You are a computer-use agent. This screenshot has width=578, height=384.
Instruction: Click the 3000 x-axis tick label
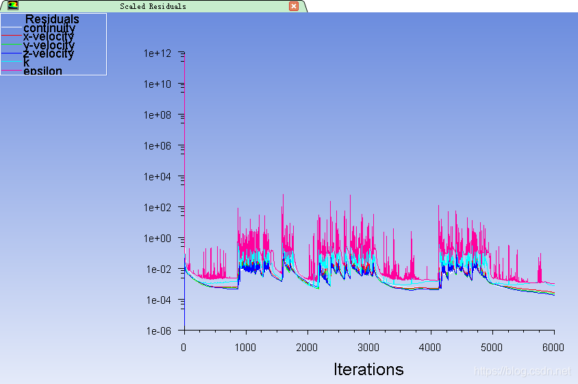[368, 348]
